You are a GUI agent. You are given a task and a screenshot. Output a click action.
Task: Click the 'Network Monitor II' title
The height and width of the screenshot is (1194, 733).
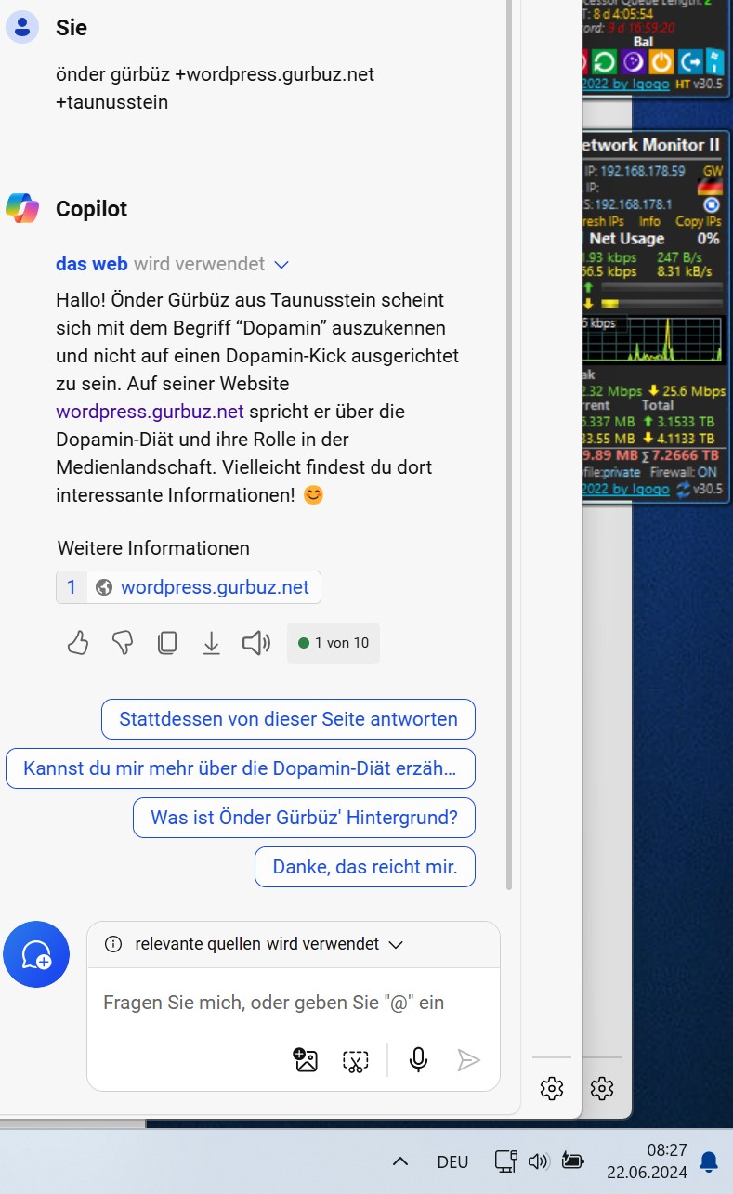(651, 145)
